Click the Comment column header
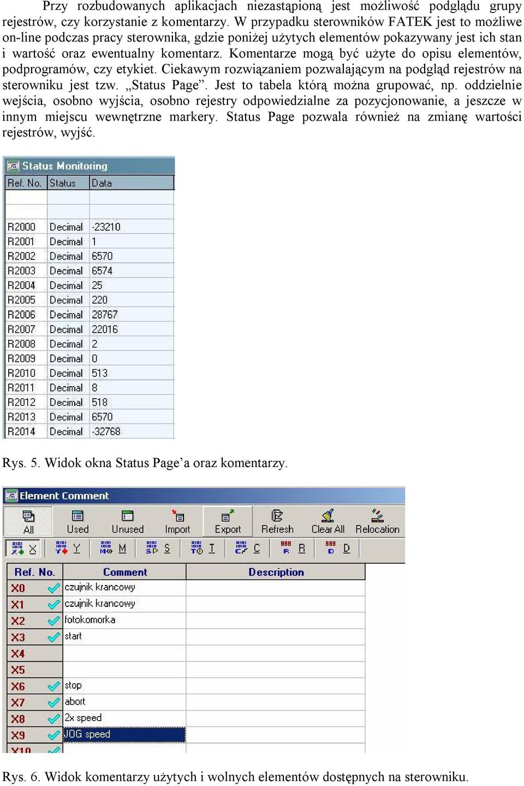 [125, 572]
